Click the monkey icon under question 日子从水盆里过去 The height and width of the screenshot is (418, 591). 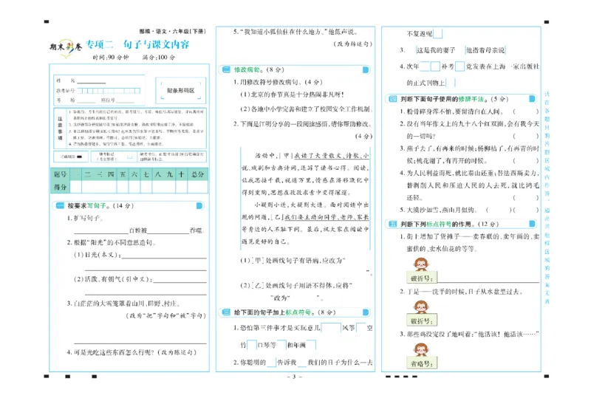tap(420, 306)
